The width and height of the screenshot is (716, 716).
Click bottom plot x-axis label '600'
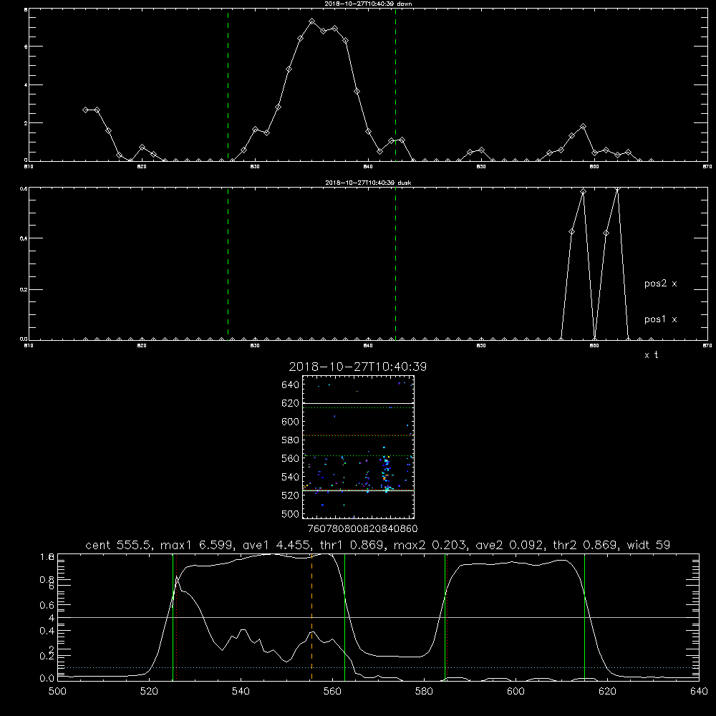516,692
